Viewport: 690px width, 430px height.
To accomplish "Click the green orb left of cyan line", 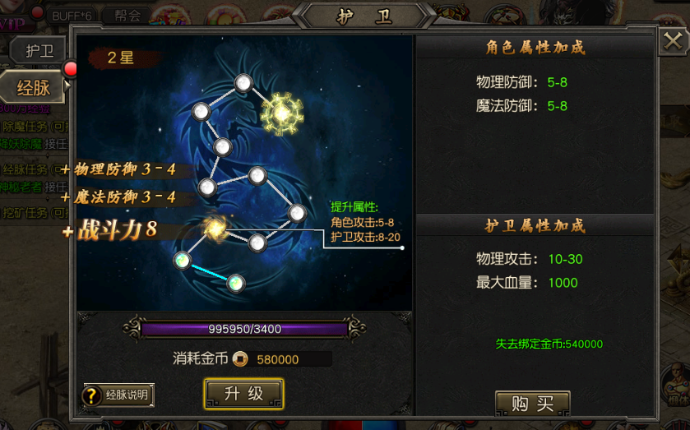I will [x=183, y=261].
